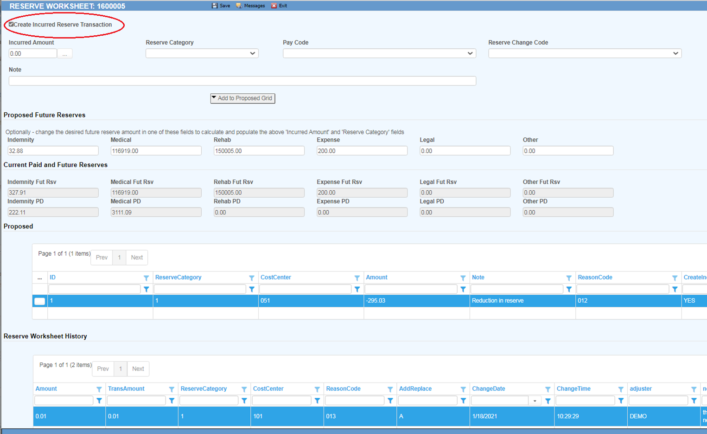
Task: Open ChangeDate filter date dropdown arrow
Action: point(535,401)
